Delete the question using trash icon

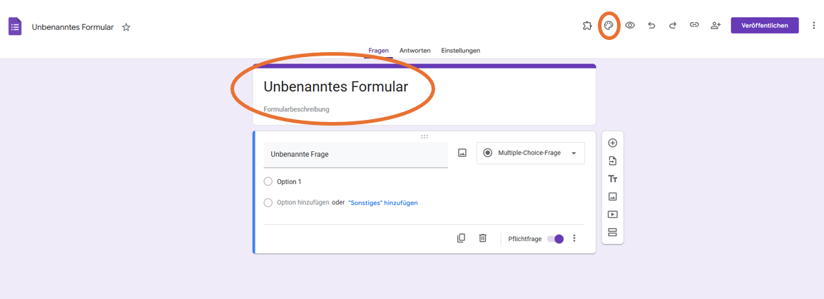click(x=483, y=238)
